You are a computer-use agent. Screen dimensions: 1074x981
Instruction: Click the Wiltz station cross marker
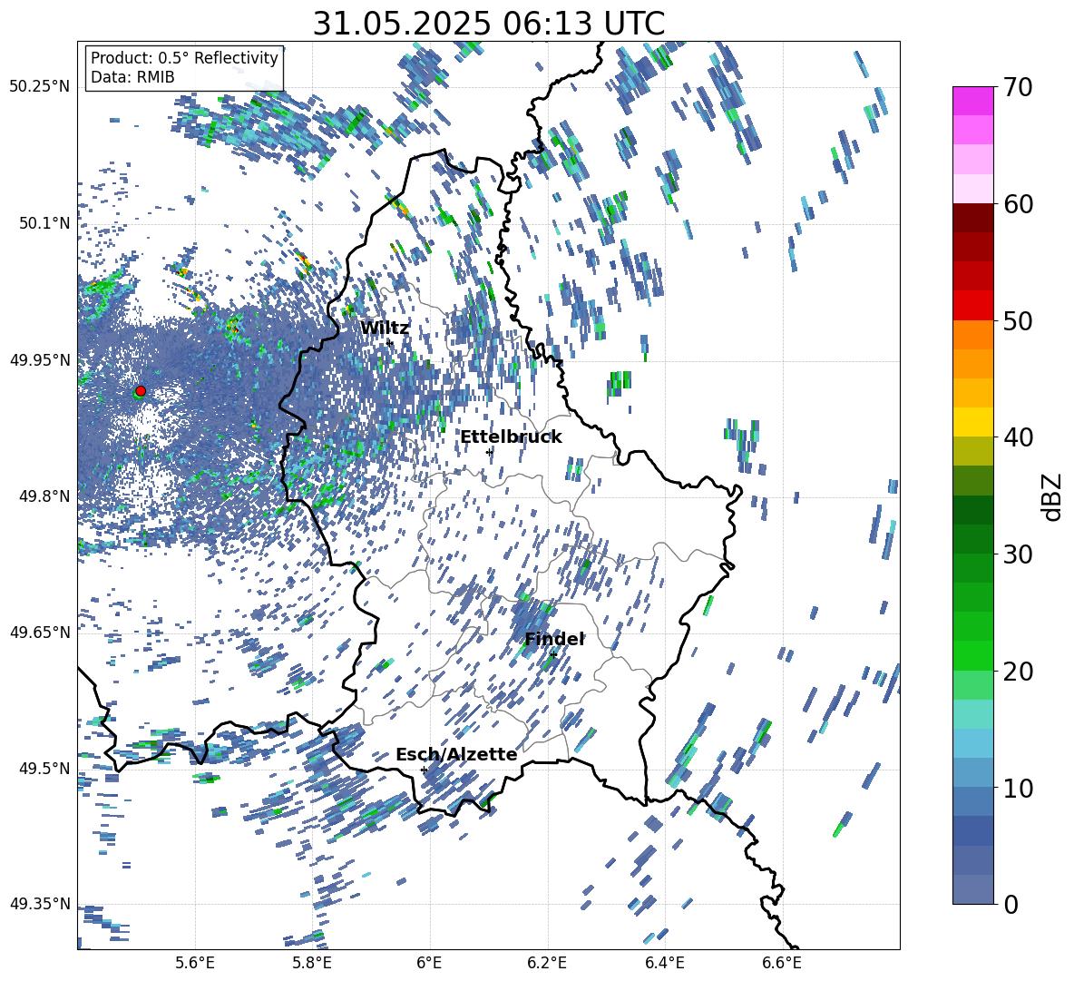tap(390, 342)
